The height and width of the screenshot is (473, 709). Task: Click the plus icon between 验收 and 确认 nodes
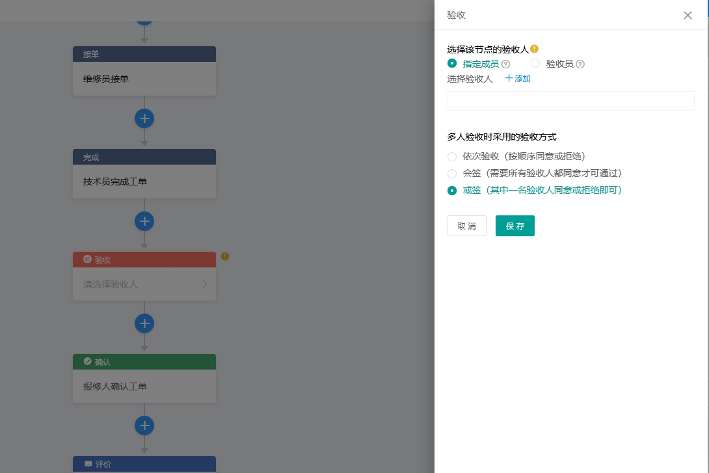click(x=144, y=323)
